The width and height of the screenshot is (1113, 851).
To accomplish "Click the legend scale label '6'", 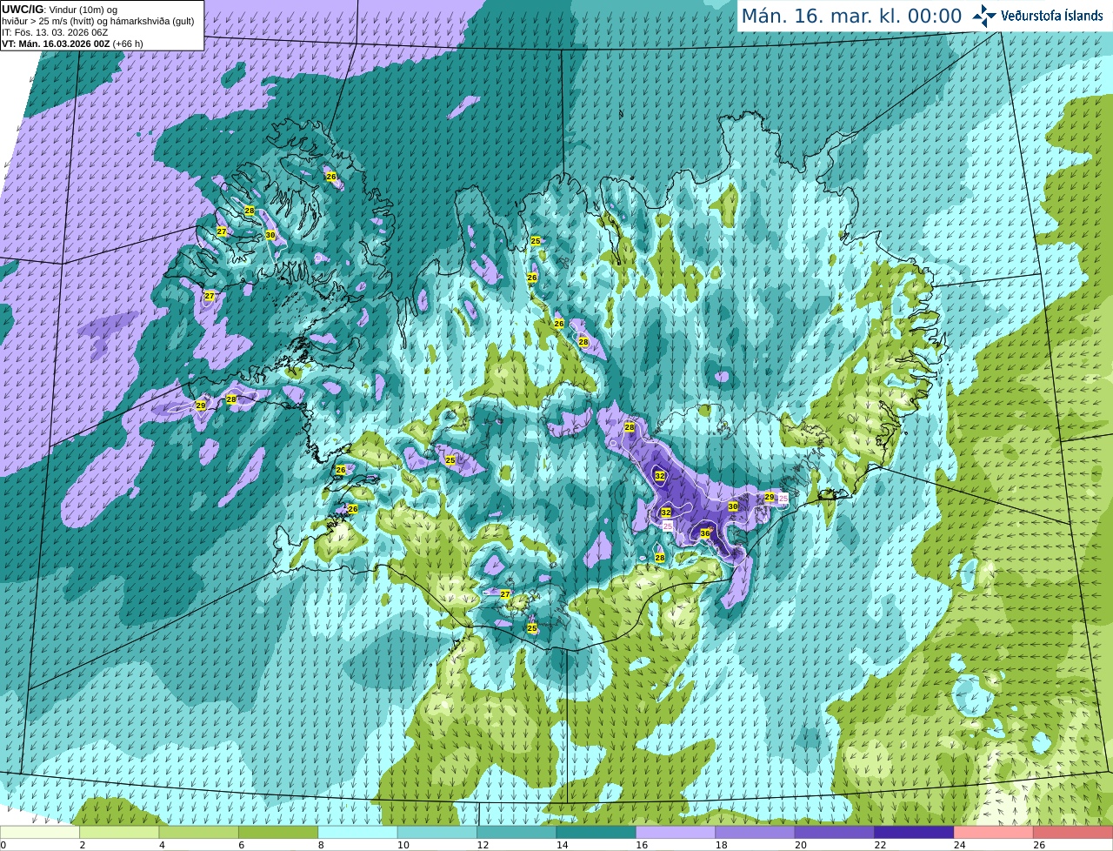I will coord(241,845).
